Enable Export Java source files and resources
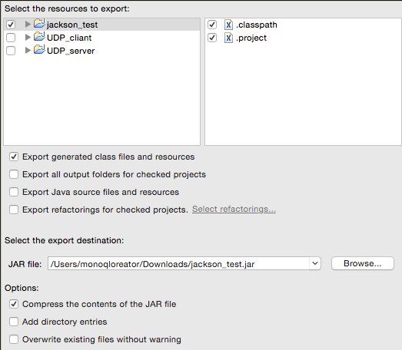402x350 pixels. pyautogui.click(x=14, y=192)
